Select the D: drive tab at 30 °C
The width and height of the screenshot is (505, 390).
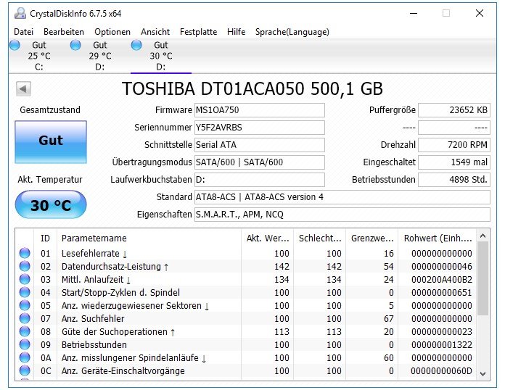(x=161, y=56)
